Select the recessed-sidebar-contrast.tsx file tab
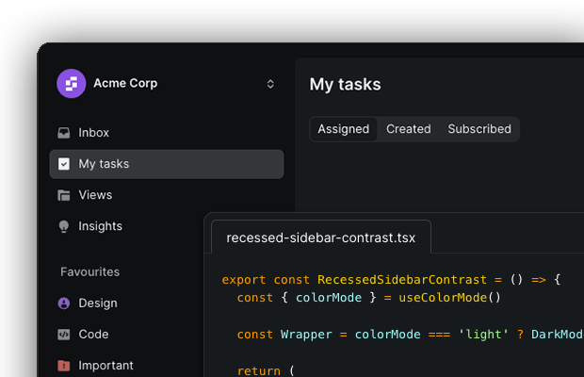This screenshot has width=584, height=377. pos(320,238)
